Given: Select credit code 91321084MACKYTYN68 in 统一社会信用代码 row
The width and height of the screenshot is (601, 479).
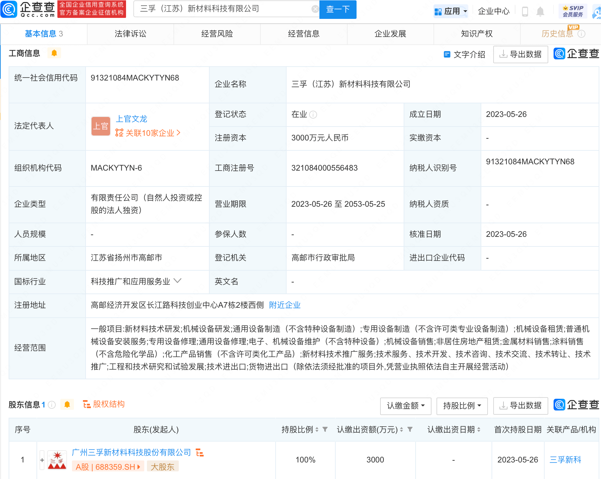Looking at the screenshot, I should 135,78.
